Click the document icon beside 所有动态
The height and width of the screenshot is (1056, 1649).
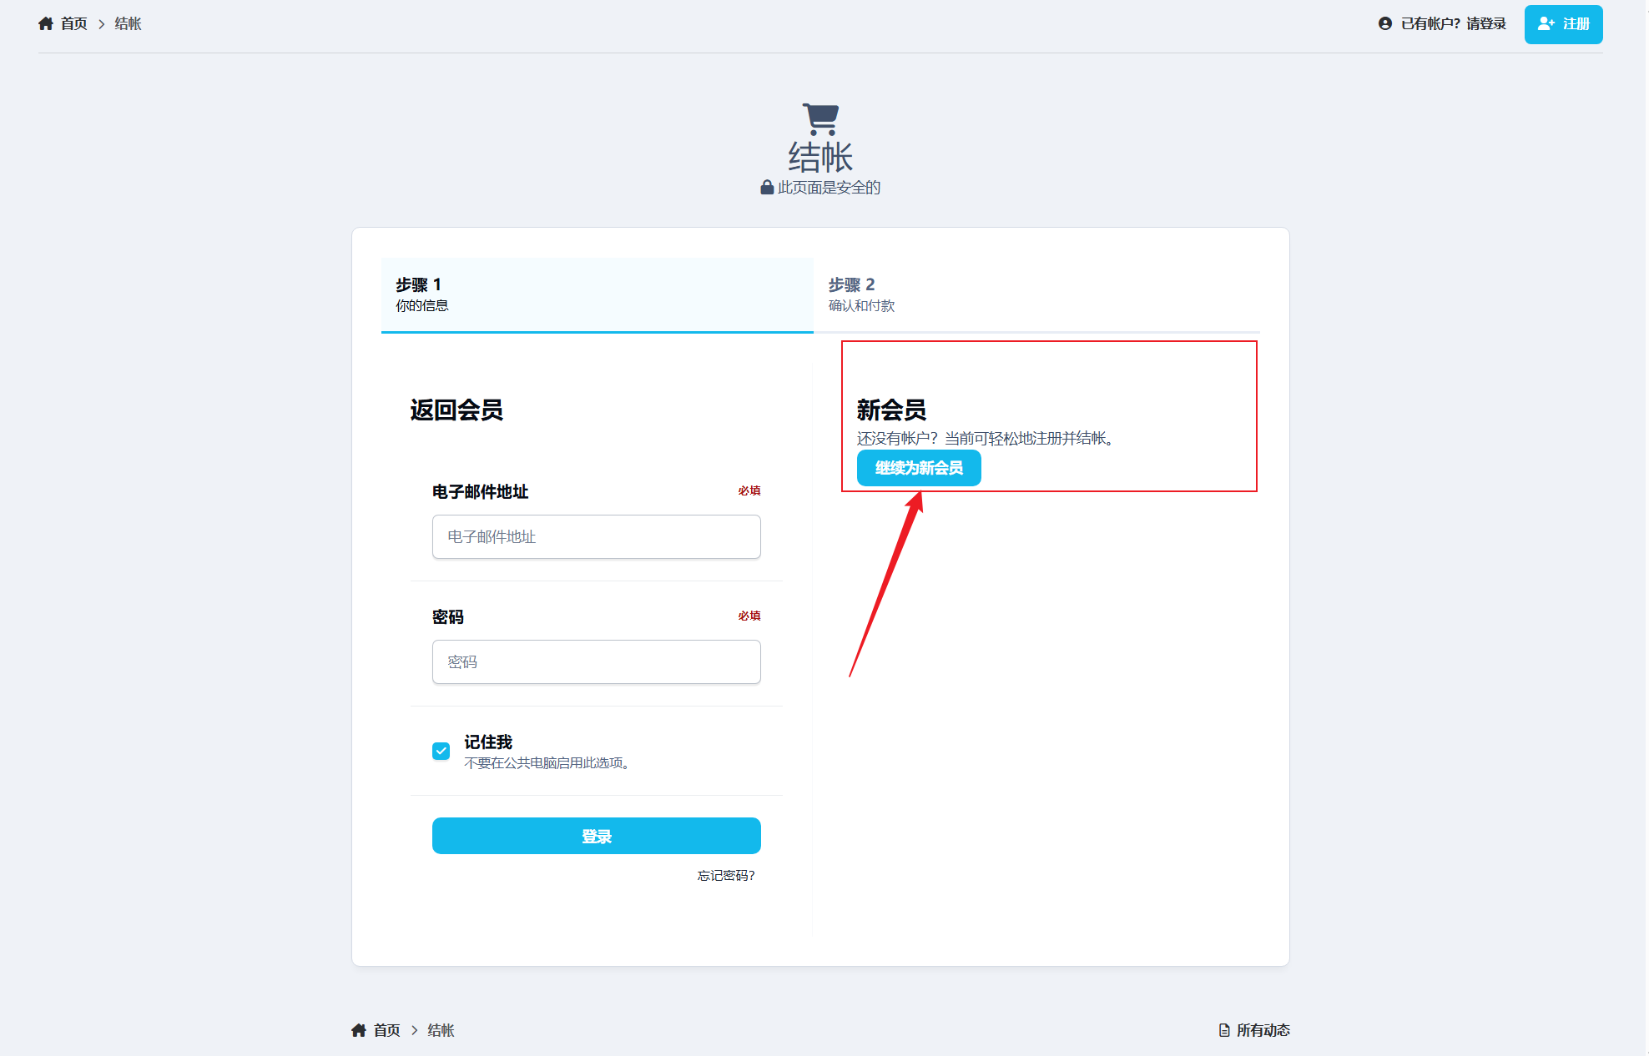1224,1030
